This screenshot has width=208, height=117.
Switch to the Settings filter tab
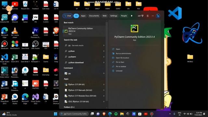(114, 16)
